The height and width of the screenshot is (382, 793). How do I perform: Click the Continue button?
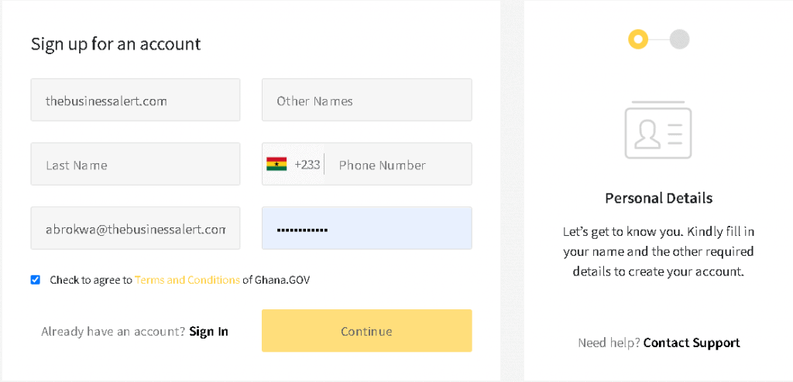pos(366,330)
